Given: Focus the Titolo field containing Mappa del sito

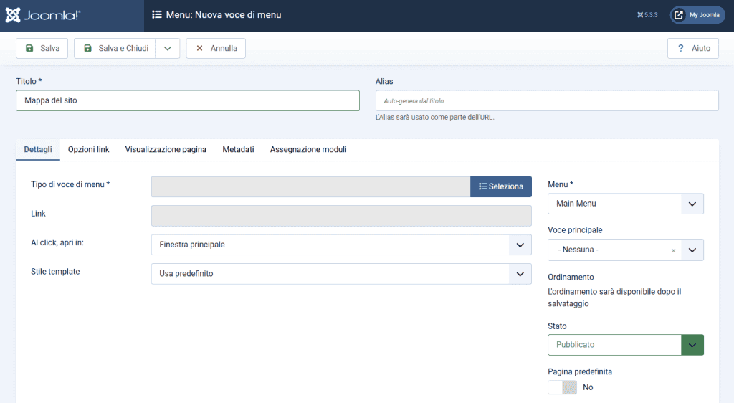Looking at the screenshot, I should 188,100.
